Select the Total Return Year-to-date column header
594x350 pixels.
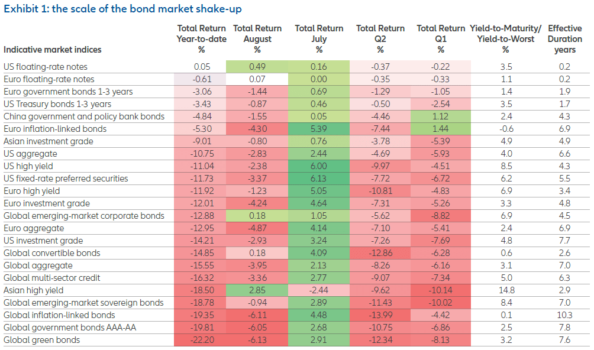[201, 38]
